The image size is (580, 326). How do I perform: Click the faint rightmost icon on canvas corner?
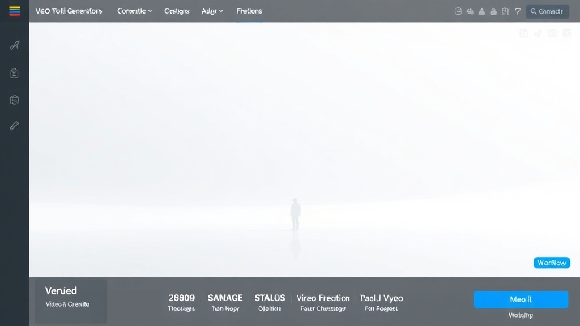(x=566, y=33)
